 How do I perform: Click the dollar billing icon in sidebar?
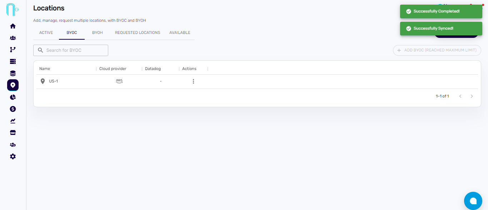[13, 109]
